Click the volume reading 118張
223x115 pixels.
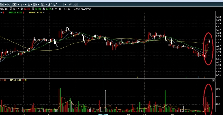[x=67, y=9]
